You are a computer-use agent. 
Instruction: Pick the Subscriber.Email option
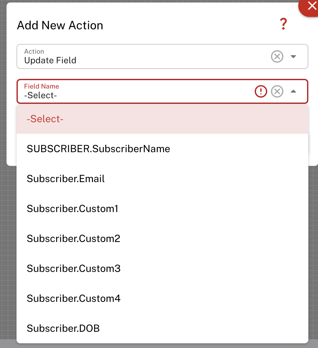click(66, 179)
